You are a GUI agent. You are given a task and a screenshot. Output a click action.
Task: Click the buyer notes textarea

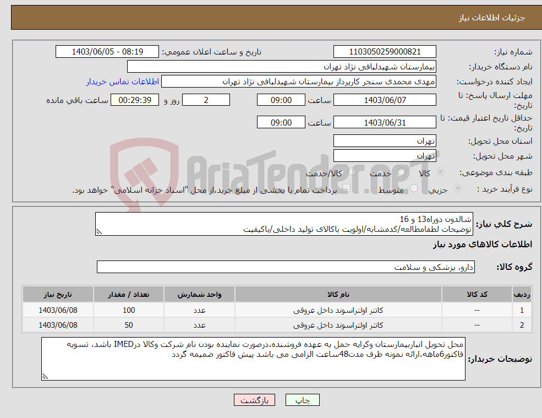[253, 359]
